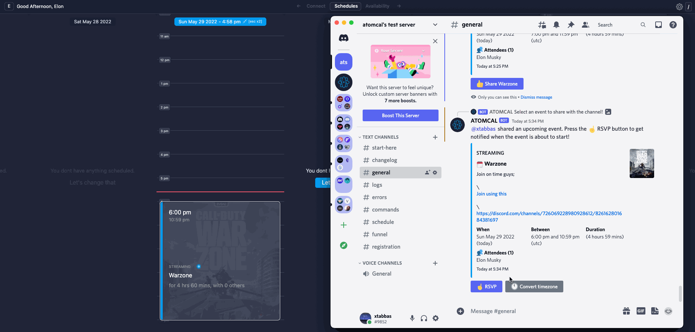Switch to Availability tab in Atomcal
The image size is (695, 332).
[x=377, y=6]
